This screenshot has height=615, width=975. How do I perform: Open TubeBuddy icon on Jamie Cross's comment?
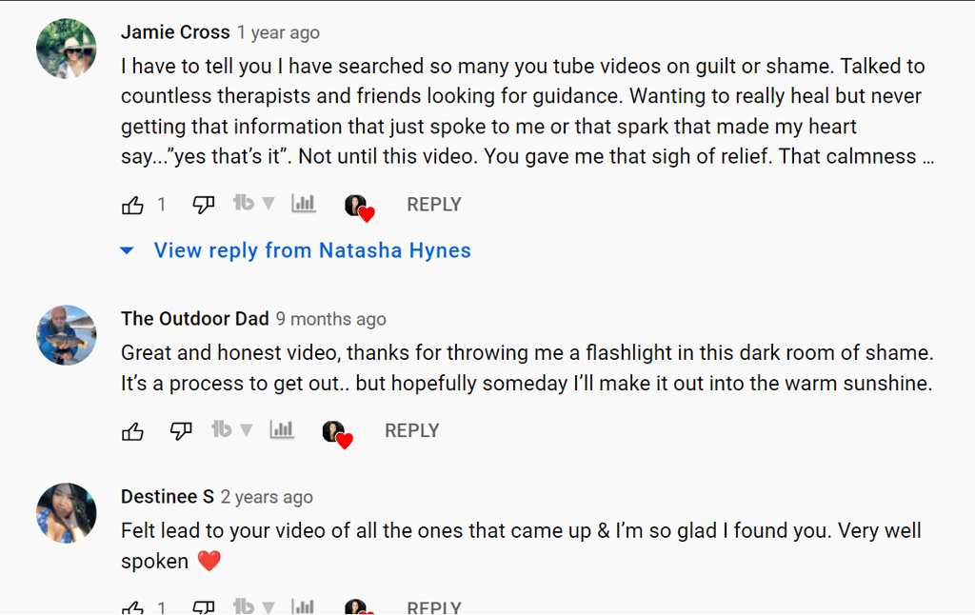click(x=244, y=204)
